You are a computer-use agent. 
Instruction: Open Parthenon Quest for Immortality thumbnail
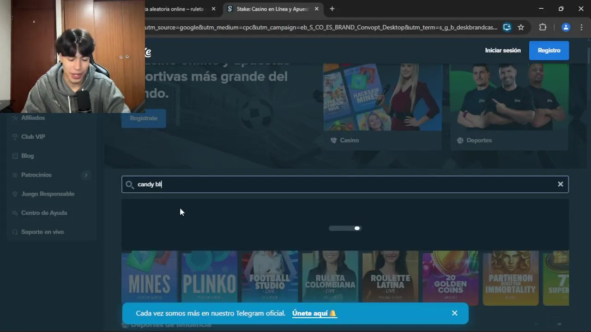(511, 278)
